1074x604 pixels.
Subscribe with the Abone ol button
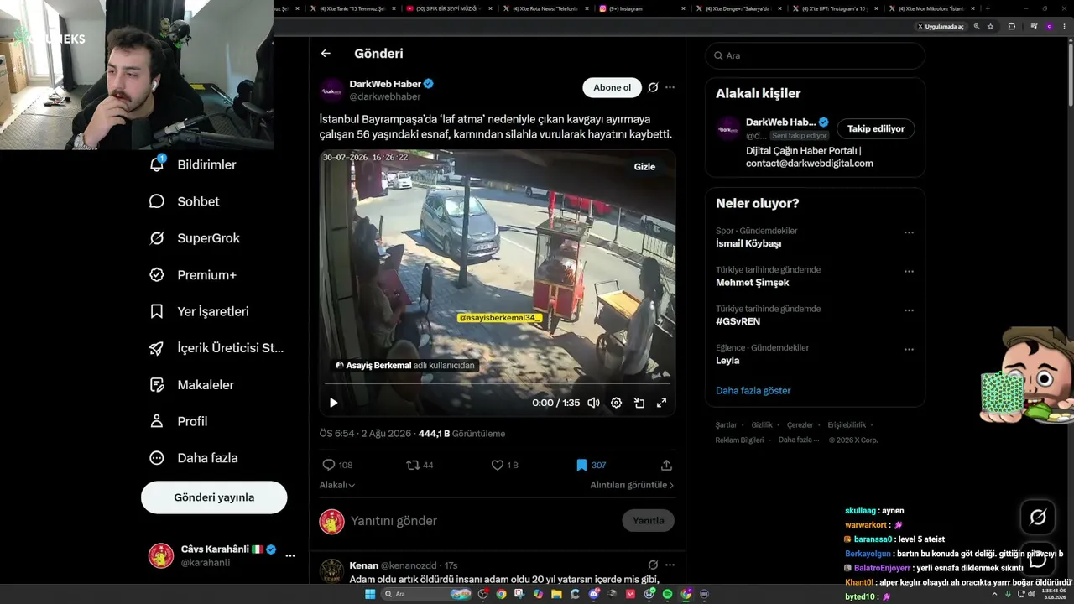[612, 87]
